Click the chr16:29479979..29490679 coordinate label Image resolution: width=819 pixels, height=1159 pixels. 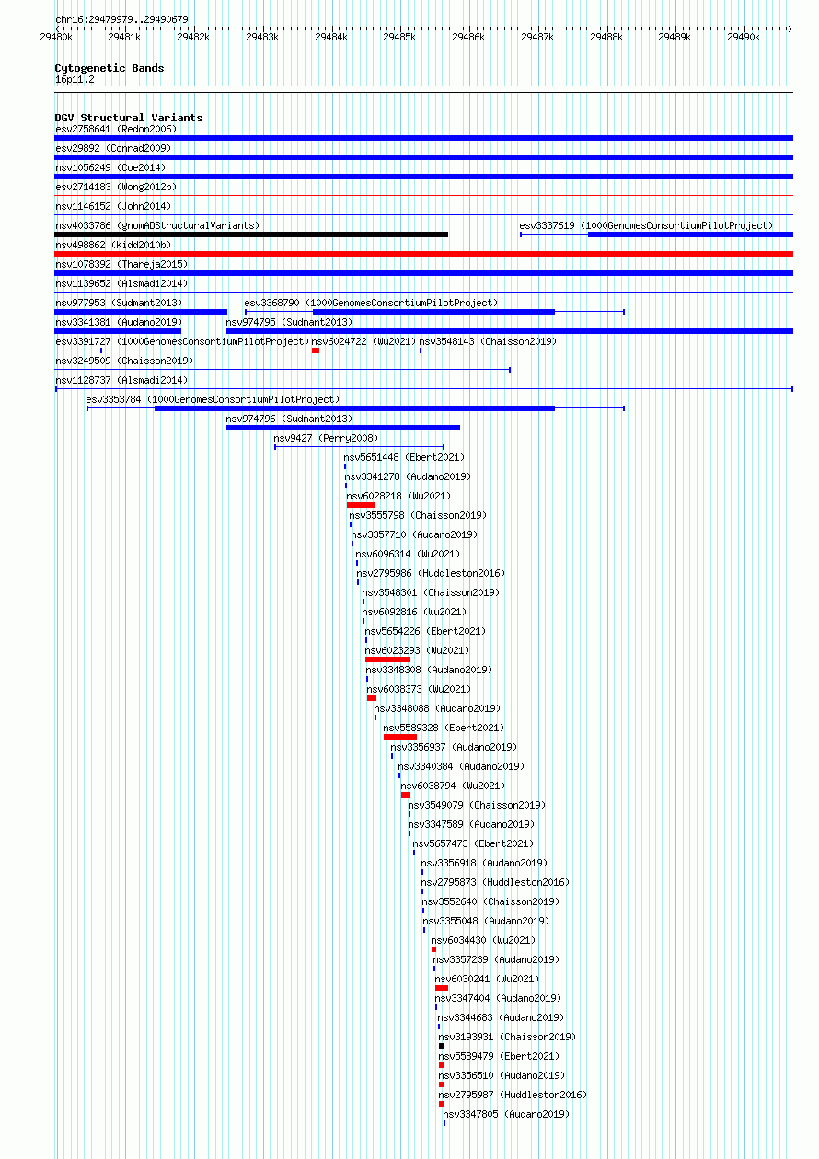[x=121, y=19]
